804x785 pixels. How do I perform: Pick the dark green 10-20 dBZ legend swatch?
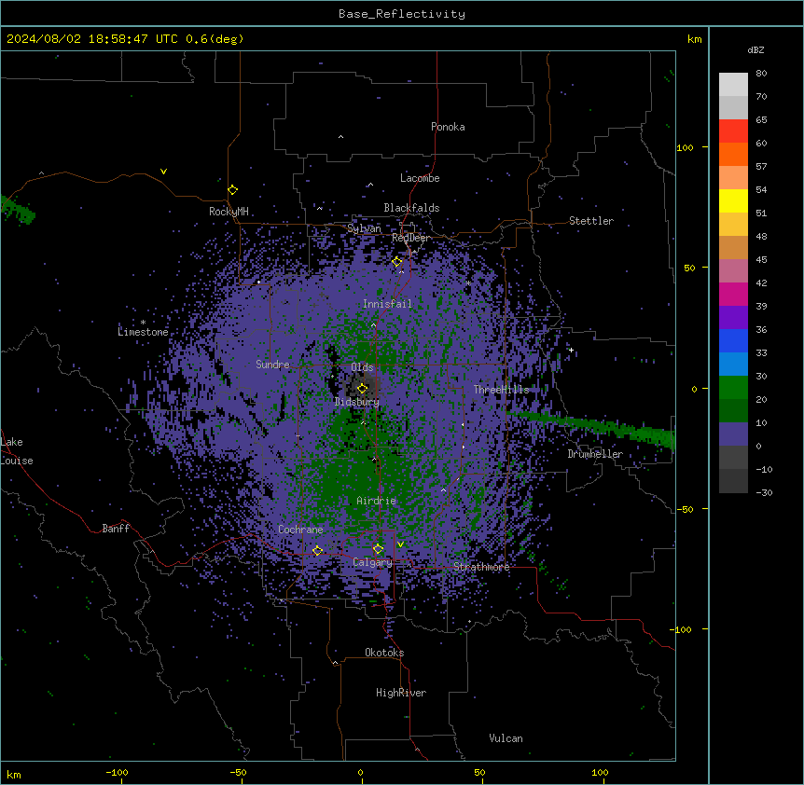[733, 411]
